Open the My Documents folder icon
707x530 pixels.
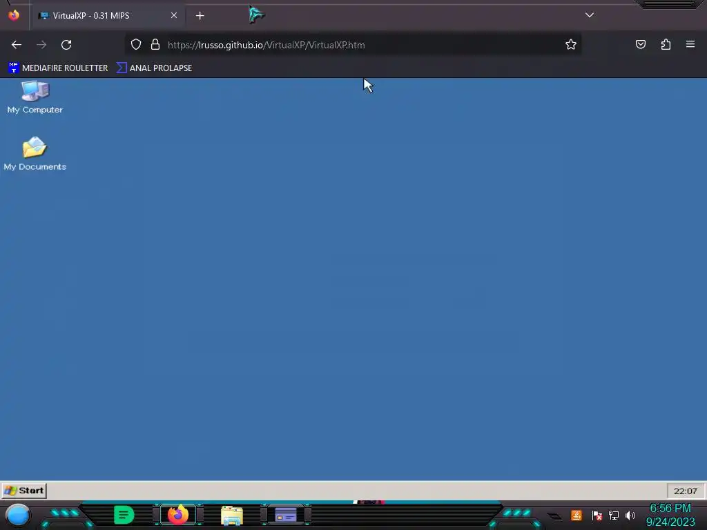[x=35, y=153]
